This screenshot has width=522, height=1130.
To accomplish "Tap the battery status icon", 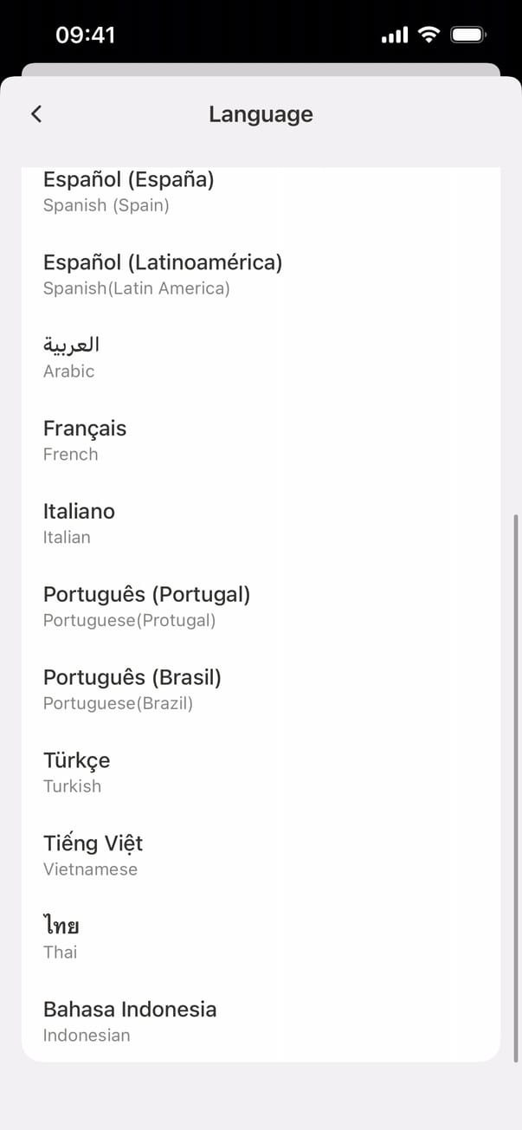I will [469, 35].
